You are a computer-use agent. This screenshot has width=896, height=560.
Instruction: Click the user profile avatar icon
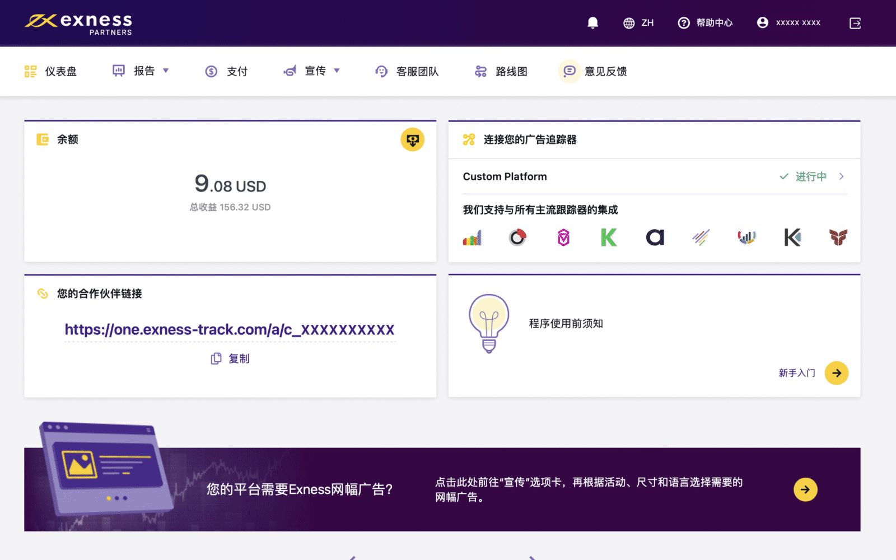pos(762,22)
